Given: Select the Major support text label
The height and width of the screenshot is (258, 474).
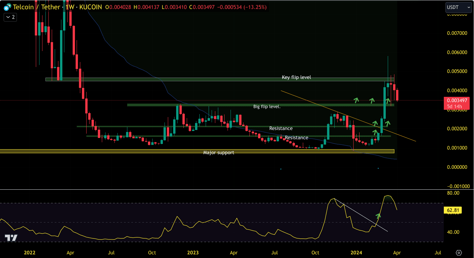Looking at the screenshot, I should (x=219, y=153).
